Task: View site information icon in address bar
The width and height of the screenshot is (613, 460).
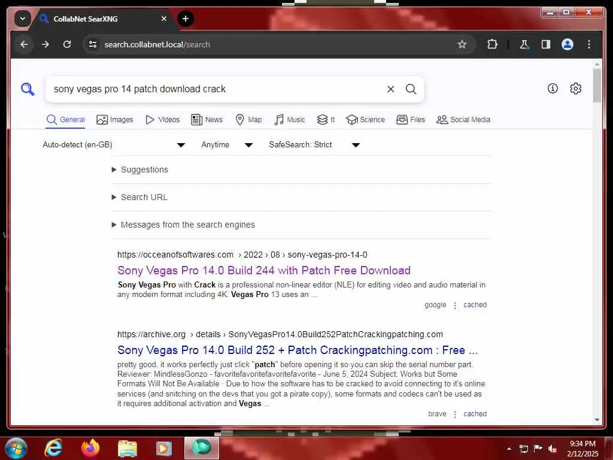Action: pos(93,44)
